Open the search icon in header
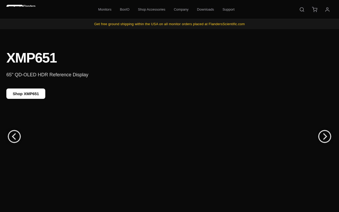Image resolution: width=339 pixels, height=212 pixels. tap(302, 10)
